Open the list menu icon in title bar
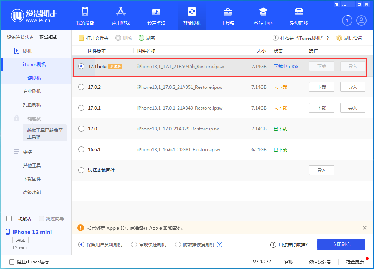 pyautogui.click(x=344, y=4)
